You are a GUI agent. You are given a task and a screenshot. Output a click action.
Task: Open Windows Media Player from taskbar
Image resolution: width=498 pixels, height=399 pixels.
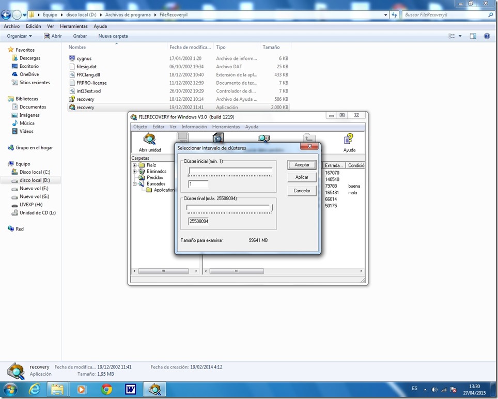(x=81, y=389)
